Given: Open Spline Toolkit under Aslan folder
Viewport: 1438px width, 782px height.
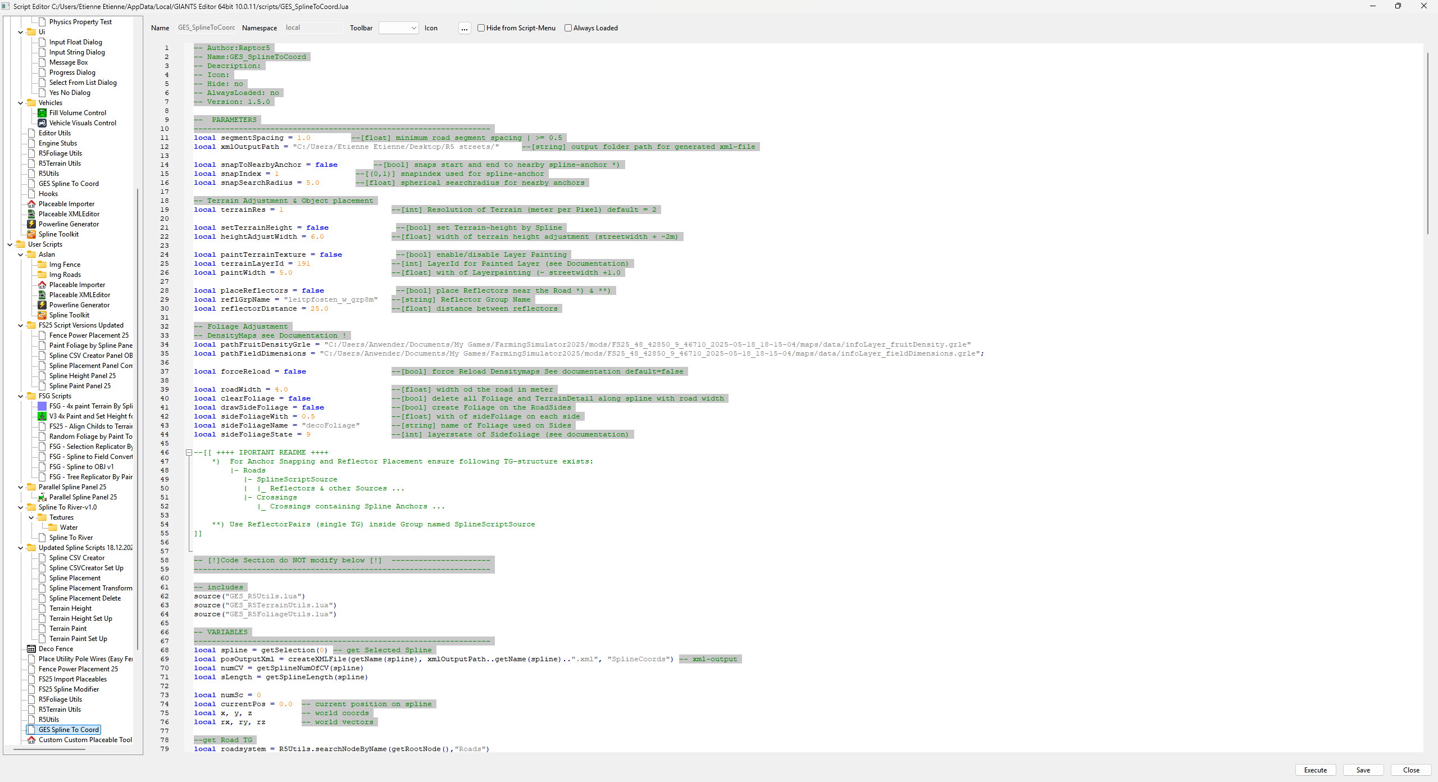Looking at the screenshot, I should [69, 315].
